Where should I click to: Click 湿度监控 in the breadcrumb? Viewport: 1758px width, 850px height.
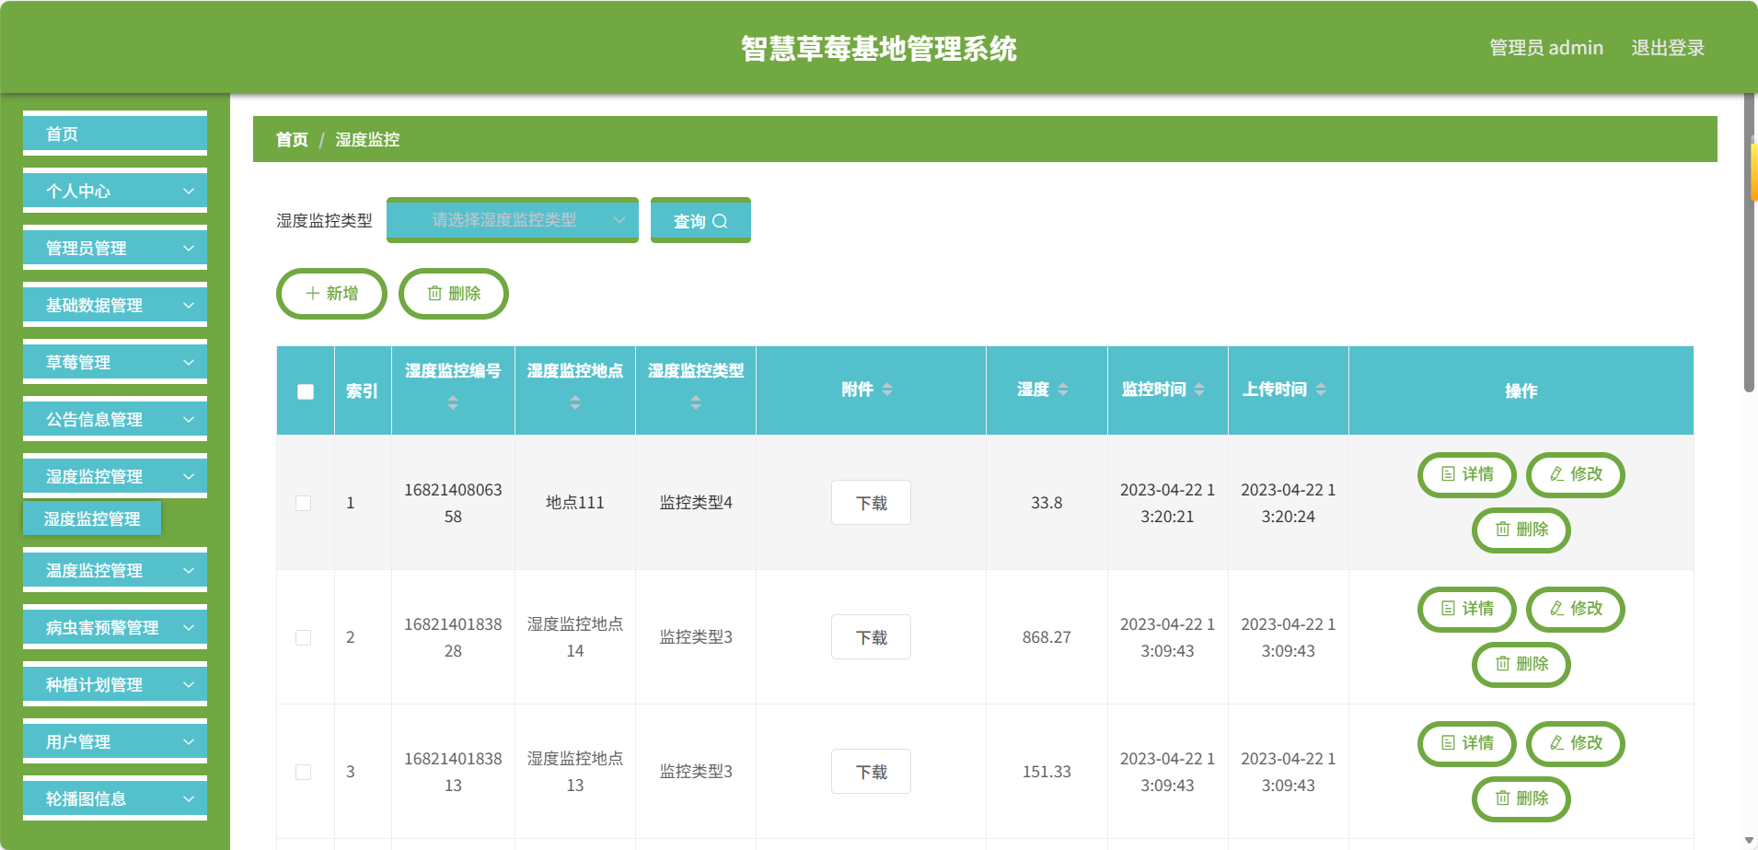coord(367,139)
